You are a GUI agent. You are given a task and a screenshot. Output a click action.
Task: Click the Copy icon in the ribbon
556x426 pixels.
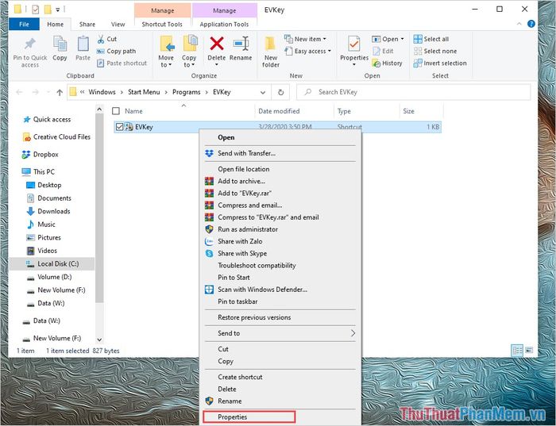tap(60, 46)
